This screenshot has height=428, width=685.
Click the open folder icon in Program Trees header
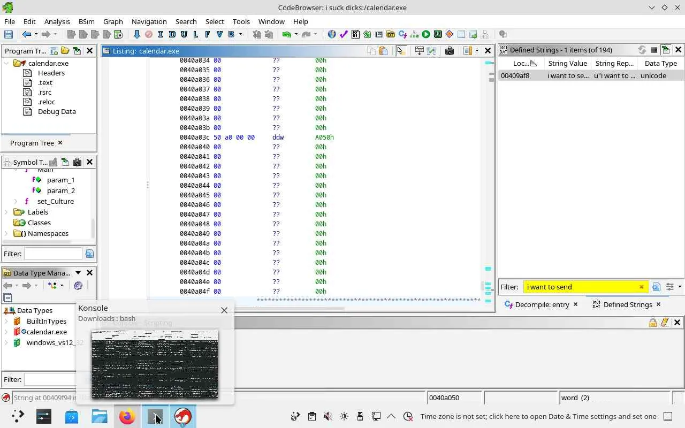click(65, 51)
